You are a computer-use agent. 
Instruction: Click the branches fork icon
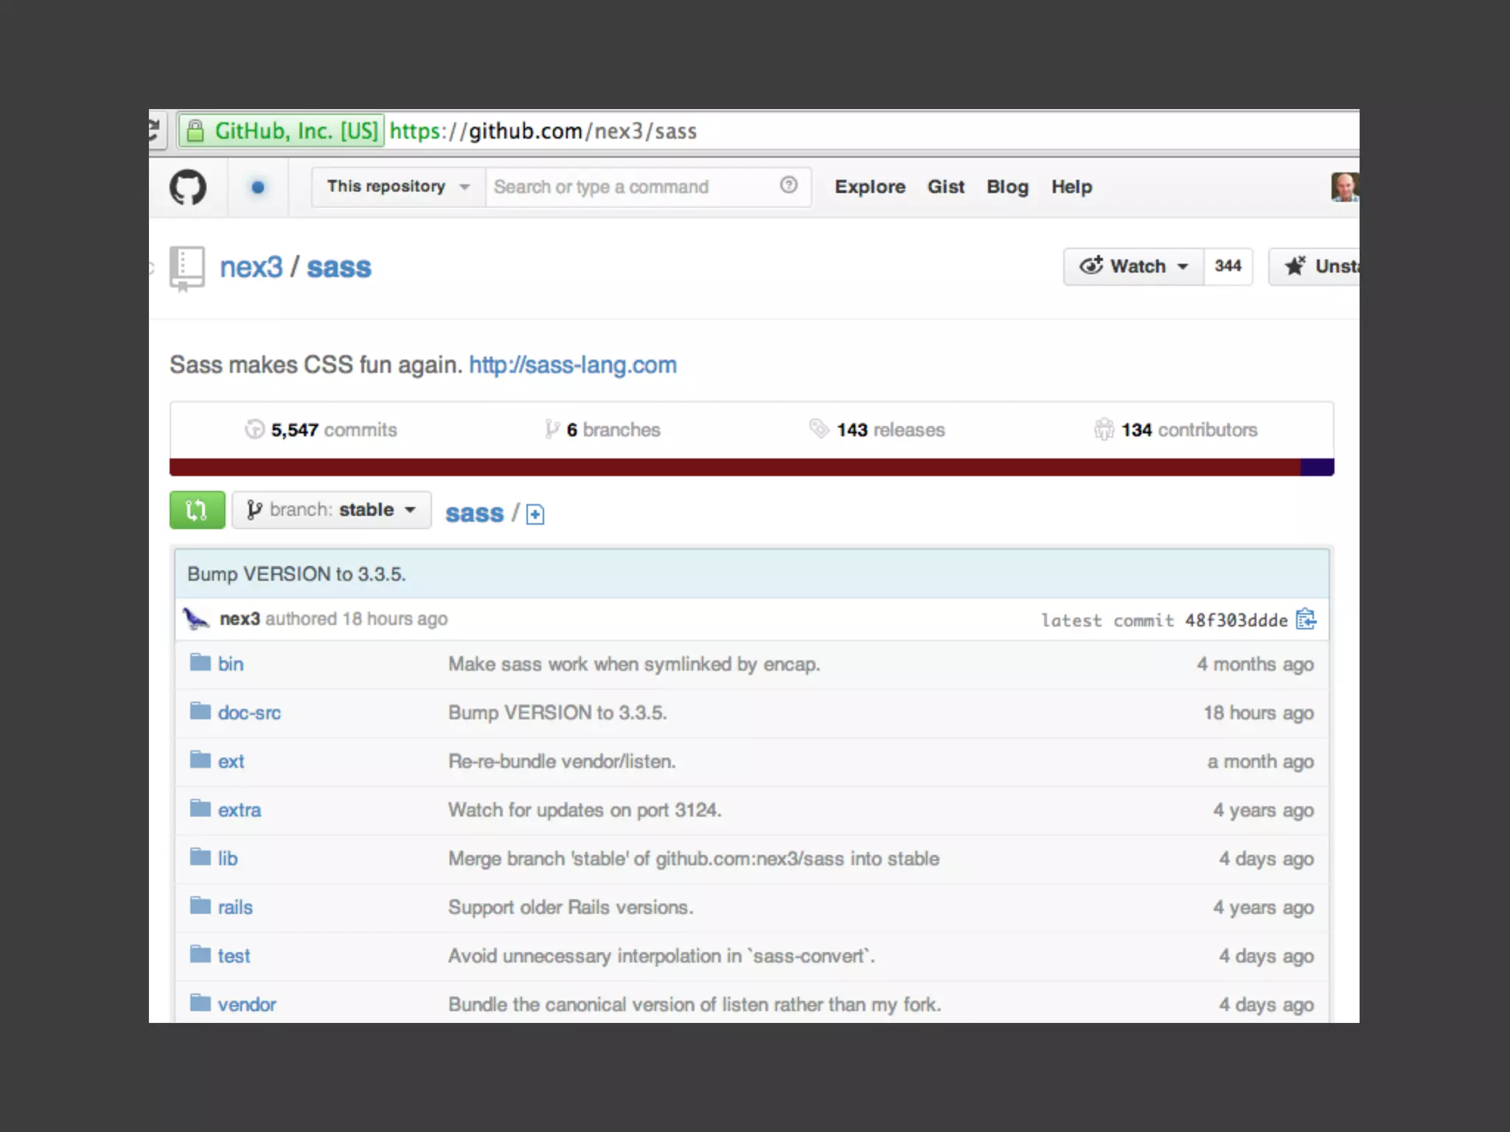click(552, 429)
